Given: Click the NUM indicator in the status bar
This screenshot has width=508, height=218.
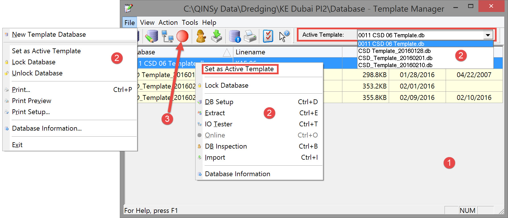Looking at the screenshot, I should point(468,211).
